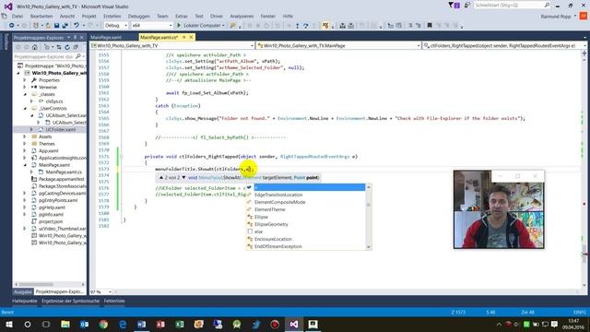The height and width of the screenshot is (332, 590).
Task: Open the class dropdown showing MainPage
Action: (338, 45)
